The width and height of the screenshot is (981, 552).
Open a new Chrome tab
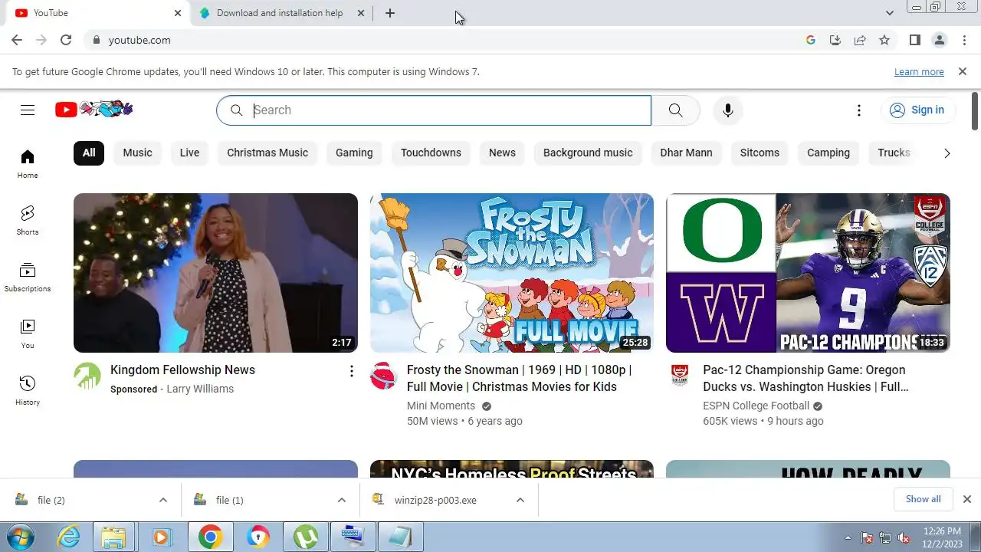click(390, 13)
